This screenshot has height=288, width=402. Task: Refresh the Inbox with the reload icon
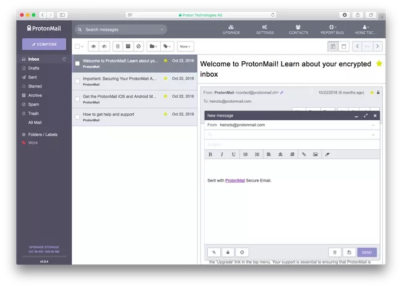coord(64,59)
